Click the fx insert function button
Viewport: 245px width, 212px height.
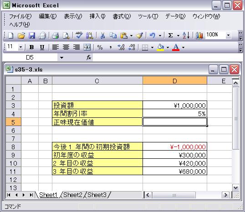click(x=89, y=57)
